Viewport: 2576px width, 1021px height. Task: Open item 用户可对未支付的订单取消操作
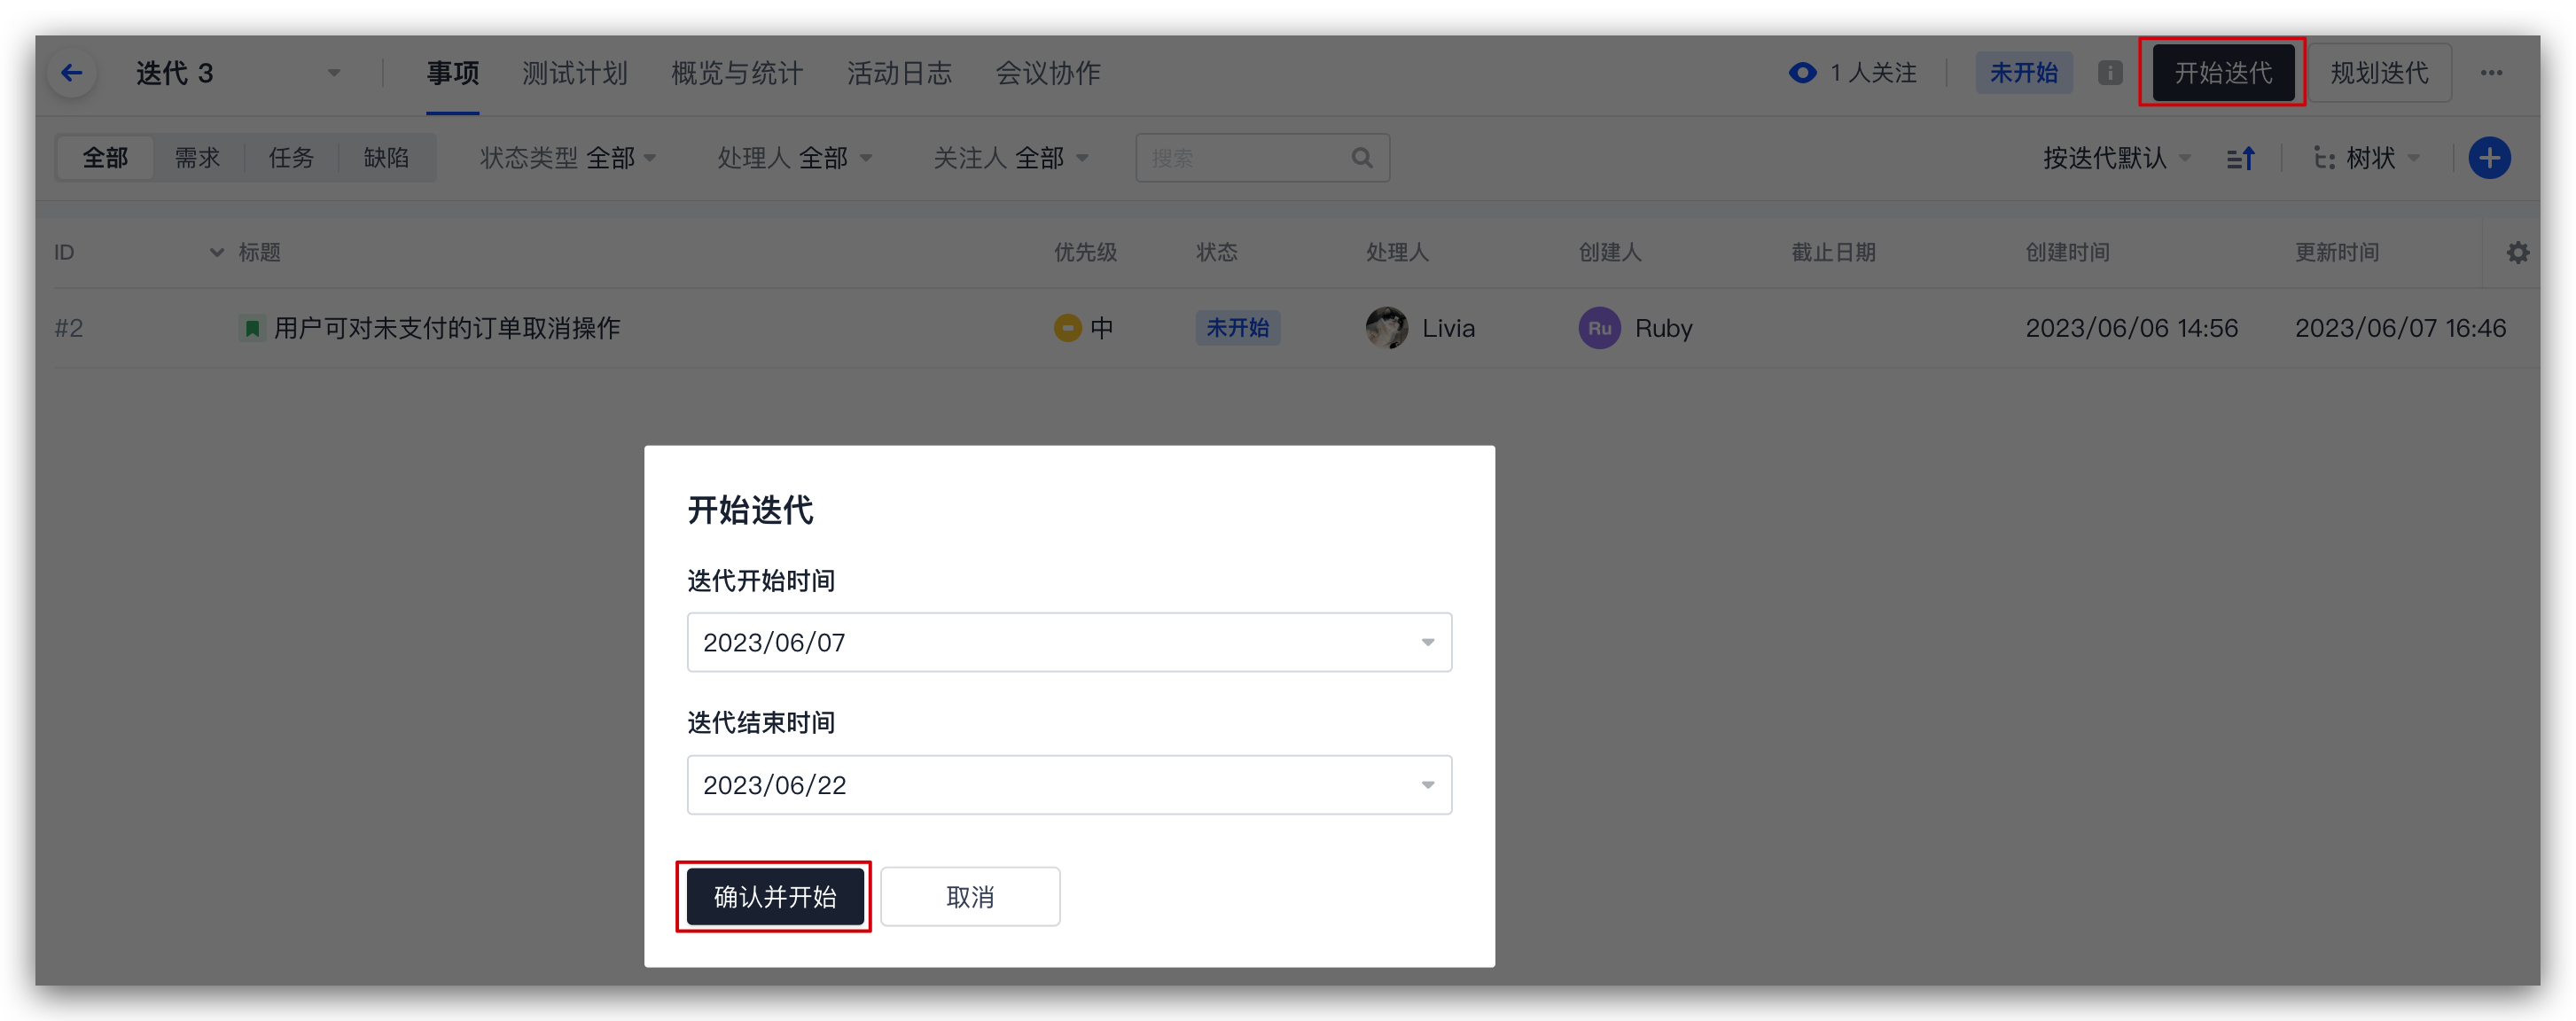coord(447,328)
